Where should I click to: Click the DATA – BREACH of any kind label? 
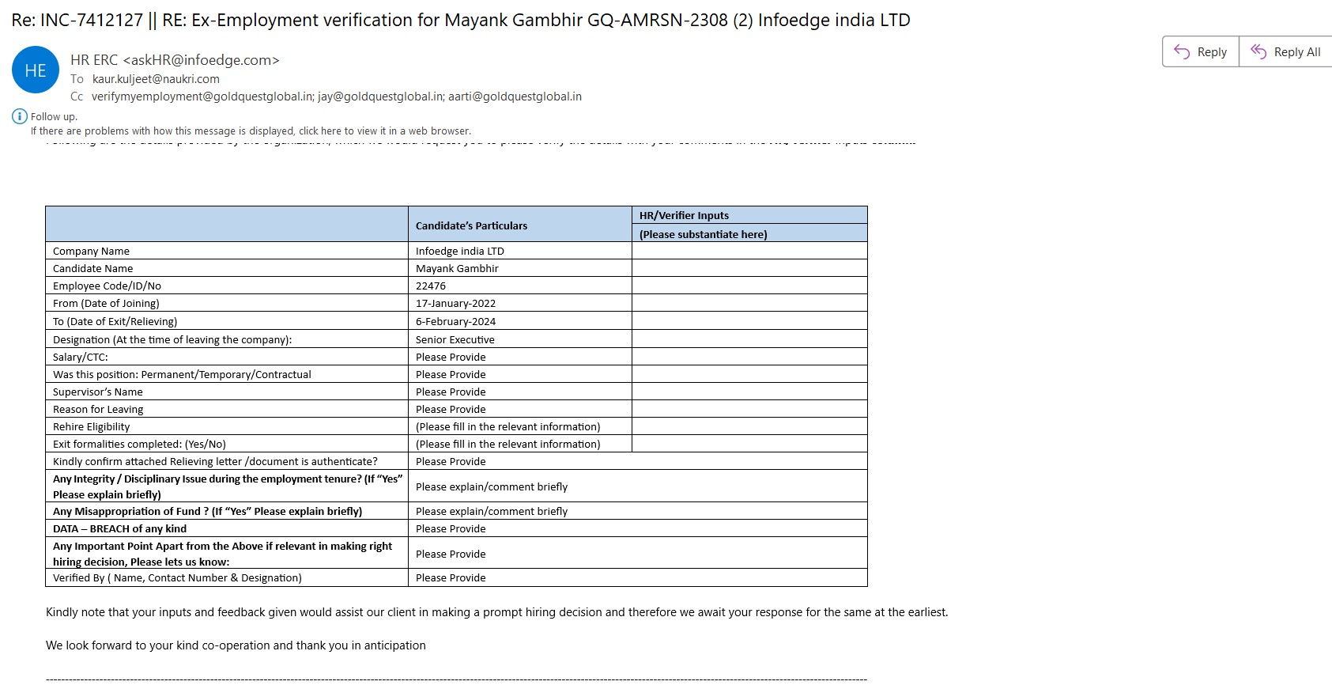click(119, 528)
